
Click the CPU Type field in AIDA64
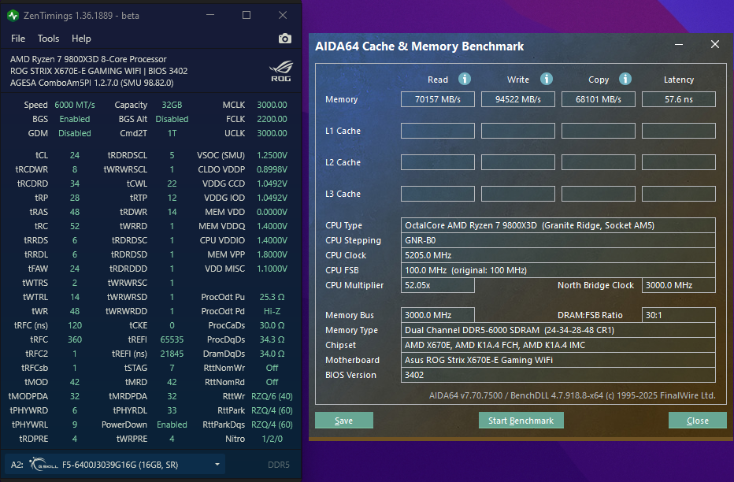click(558, 225)
